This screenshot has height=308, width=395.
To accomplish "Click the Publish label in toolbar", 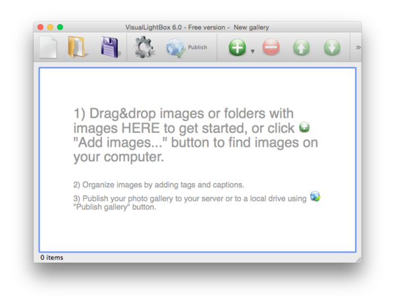I will click(x=197, y=47).
